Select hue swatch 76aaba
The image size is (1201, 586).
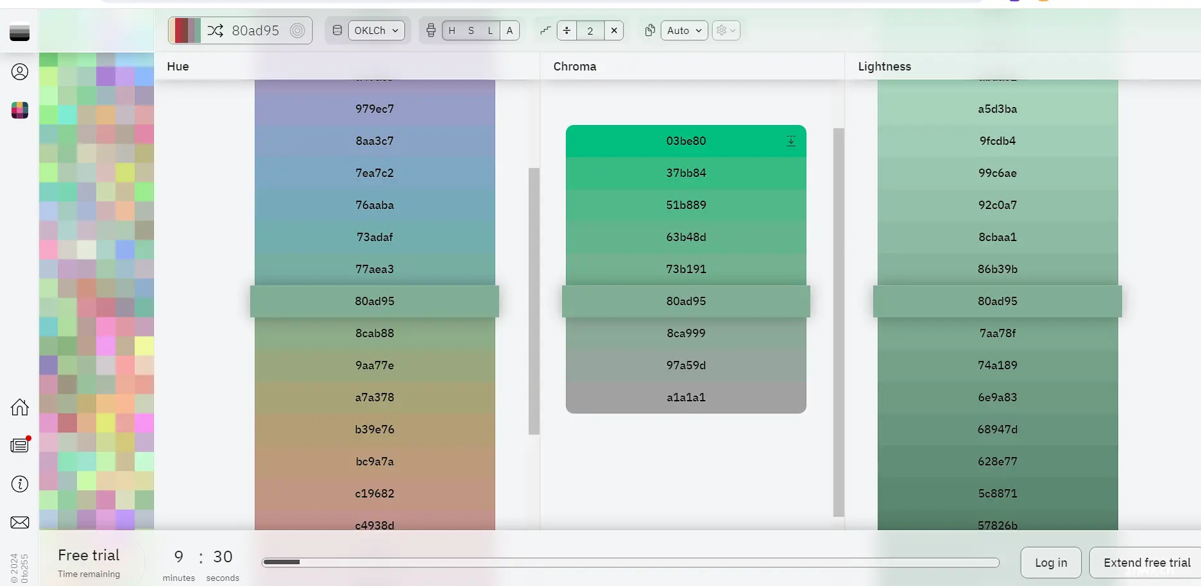(x=375, y=205)
